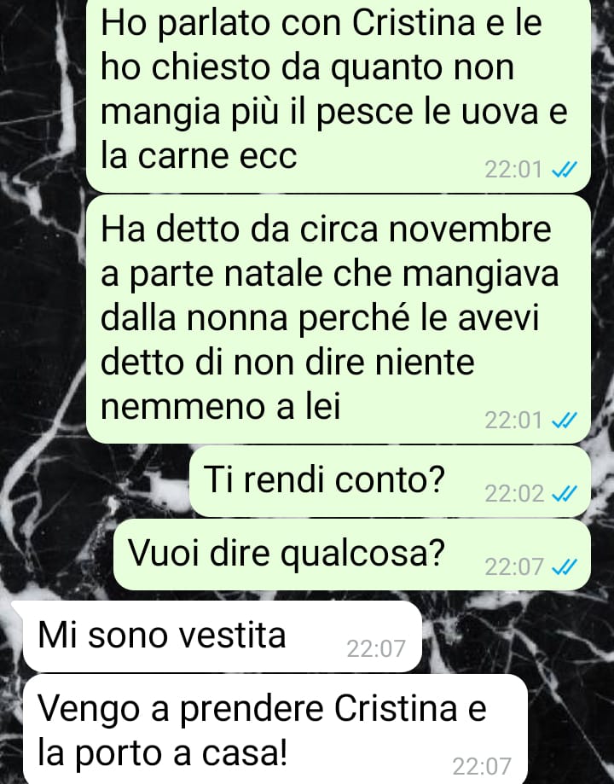Viewport: 614px width, 784px height.
Task: Tap the word 'Cristina' in the first message
Action: [414, 22]
